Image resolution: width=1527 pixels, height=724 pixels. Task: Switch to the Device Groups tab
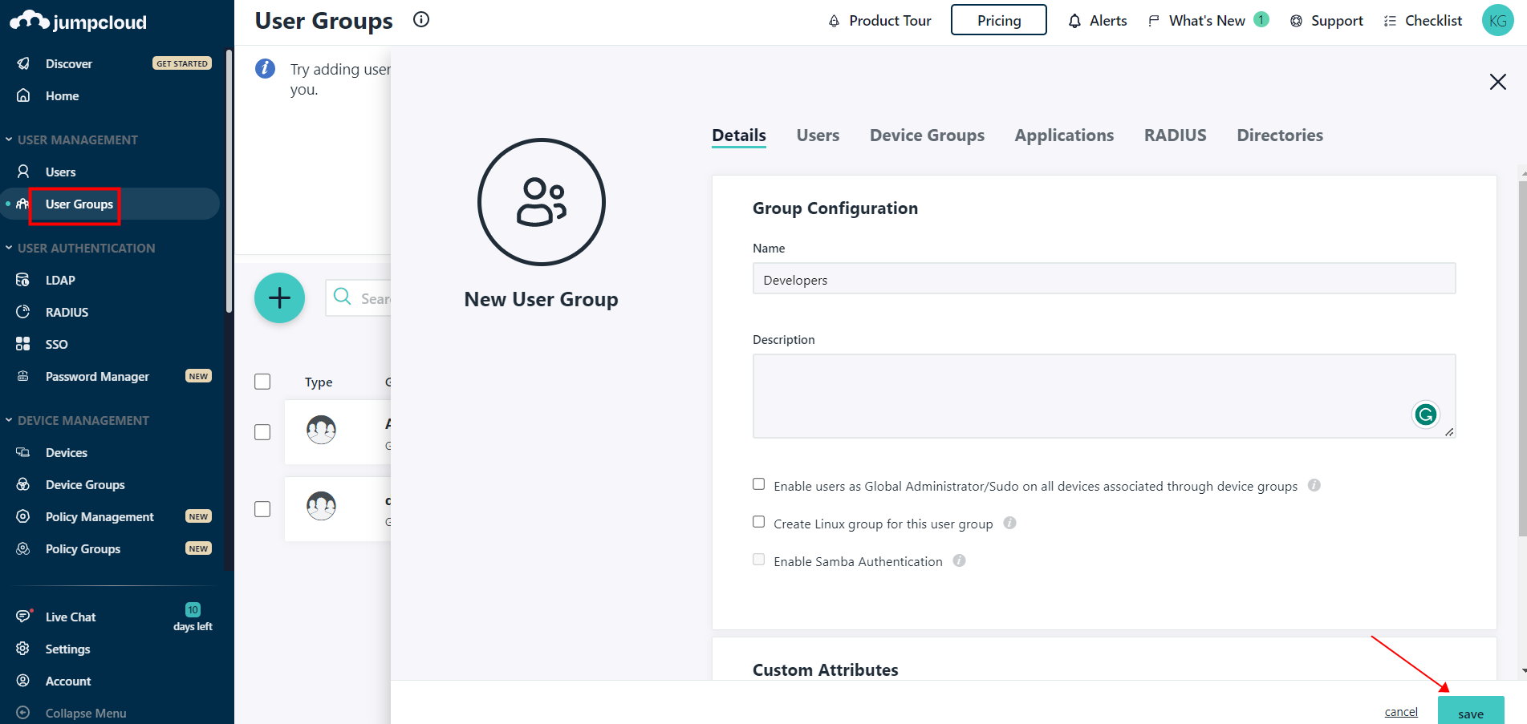[927, 135]
